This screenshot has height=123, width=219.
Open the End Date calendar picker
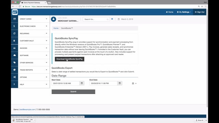[120, 83]
